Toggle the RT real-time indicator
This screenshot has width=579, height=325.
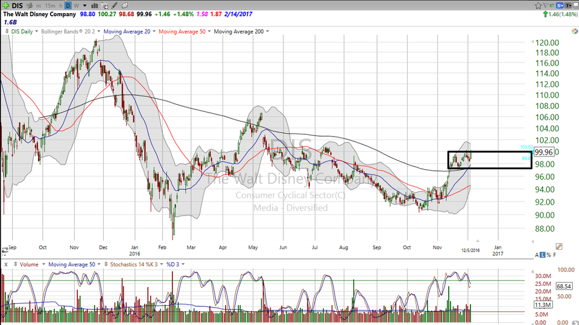click(x=552, y=5)
